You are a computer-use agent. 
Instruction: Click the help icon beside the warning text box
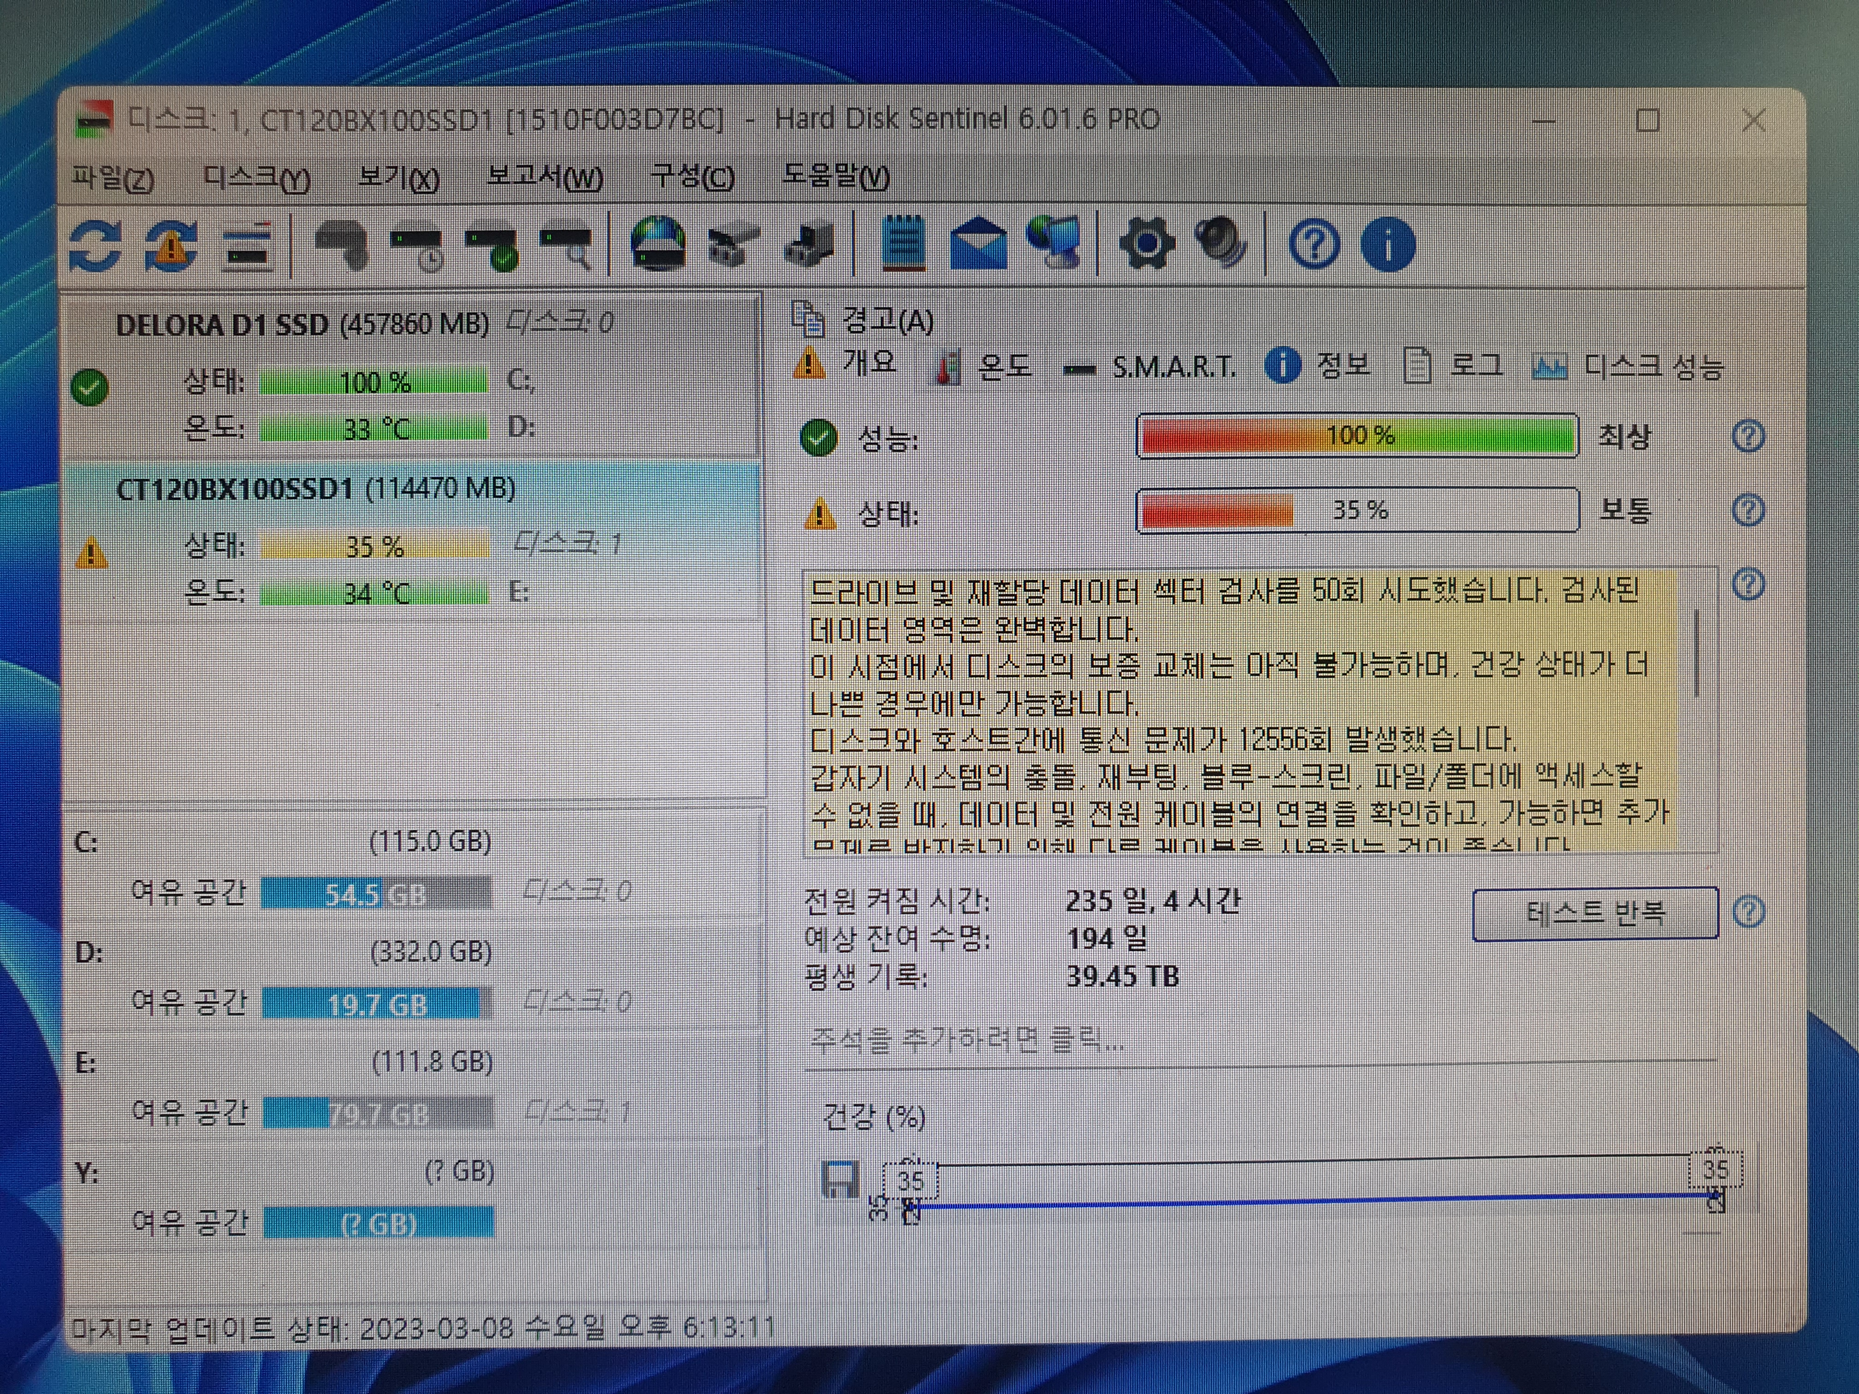point(1748,585)
